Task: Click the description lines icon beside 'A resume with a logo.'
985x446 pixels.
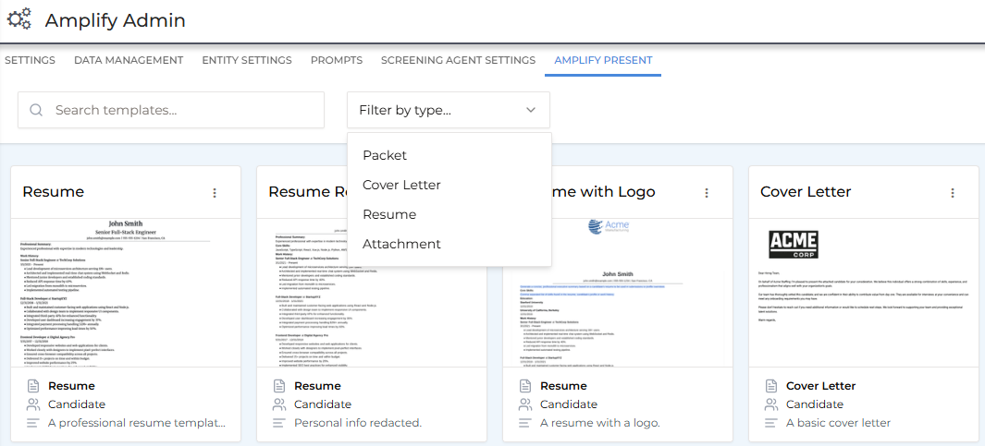Action: point(525,423)
